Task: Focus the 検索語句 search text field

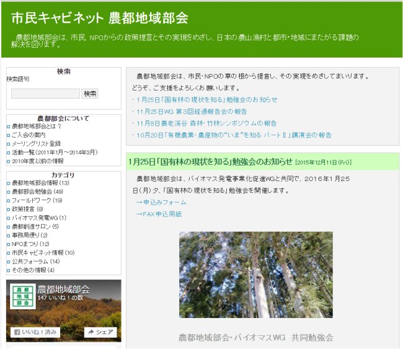Action: tap(45, 94)
